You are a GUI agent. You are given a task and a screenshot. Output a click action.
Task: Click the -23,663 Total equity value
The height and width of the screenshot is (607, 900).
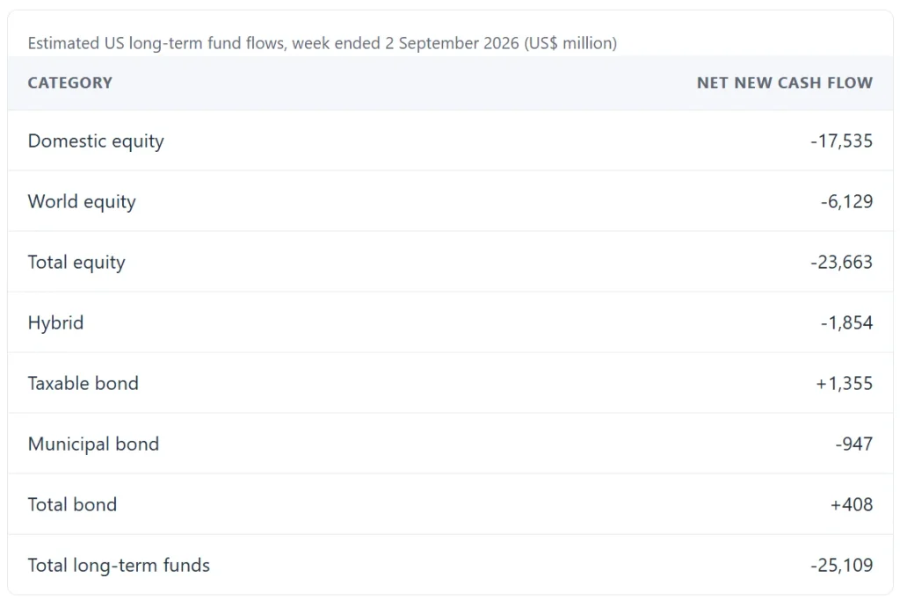click(x=841, y=262)
